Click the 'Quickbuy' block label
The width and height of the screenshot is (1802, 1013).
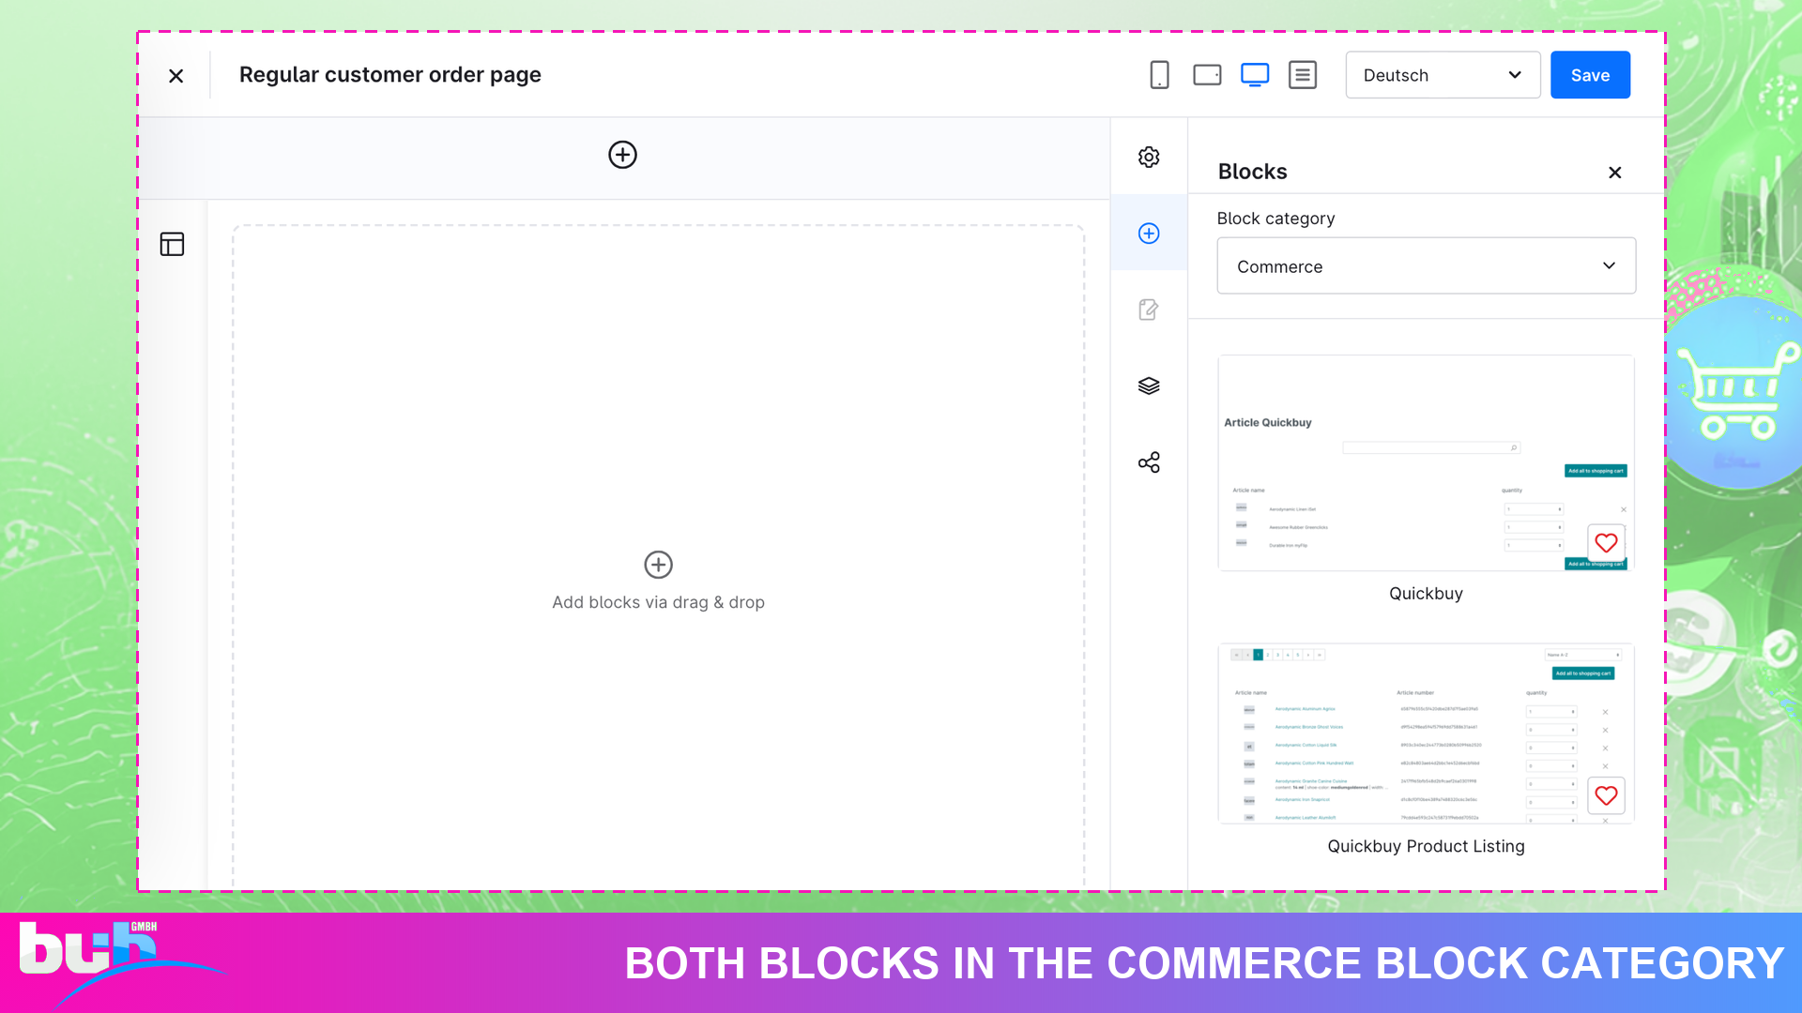point(1426,594)
